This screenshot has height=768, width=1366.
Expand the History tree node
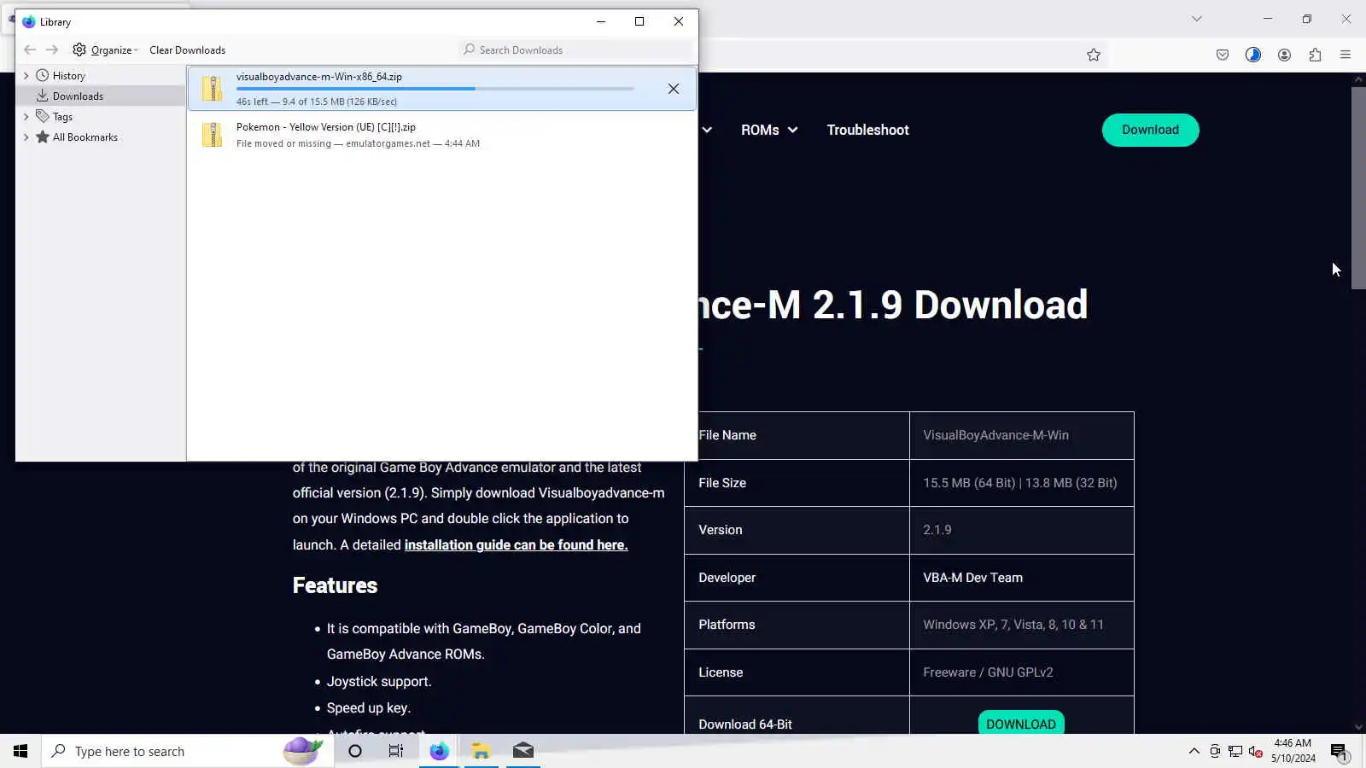pos(26,75)
